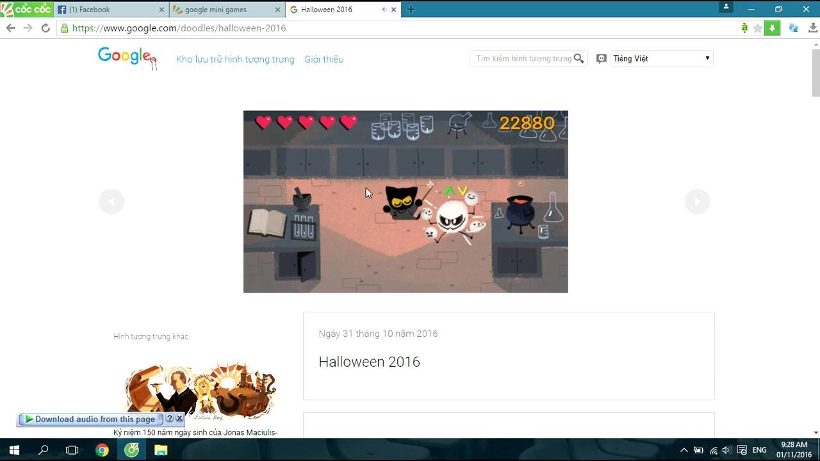The image size is (820, 461).
Task: Open the Cốc Cốc browser menu logo
Action: click(x=26, y=9)
